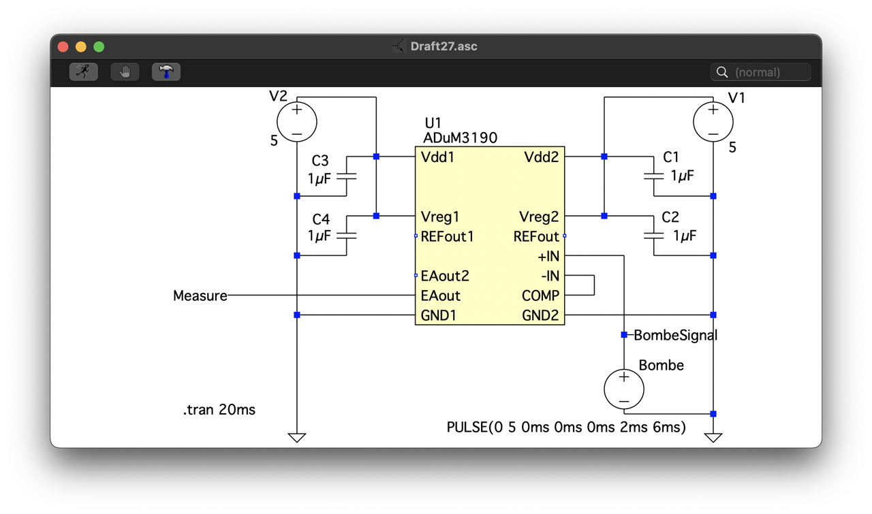The width and height of the screenshot is (872, 514).
Task: Click the REFout1 pin label
Action: point(447,236)
